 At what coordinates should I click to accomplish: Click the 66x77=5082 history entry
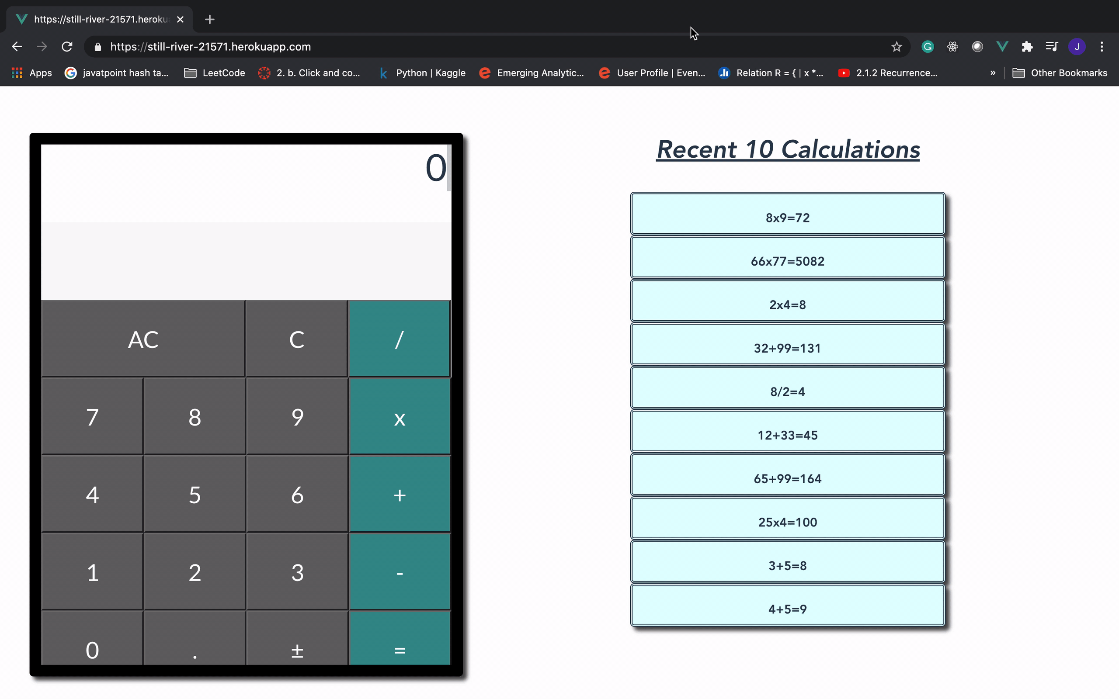[x=788, y=257]
